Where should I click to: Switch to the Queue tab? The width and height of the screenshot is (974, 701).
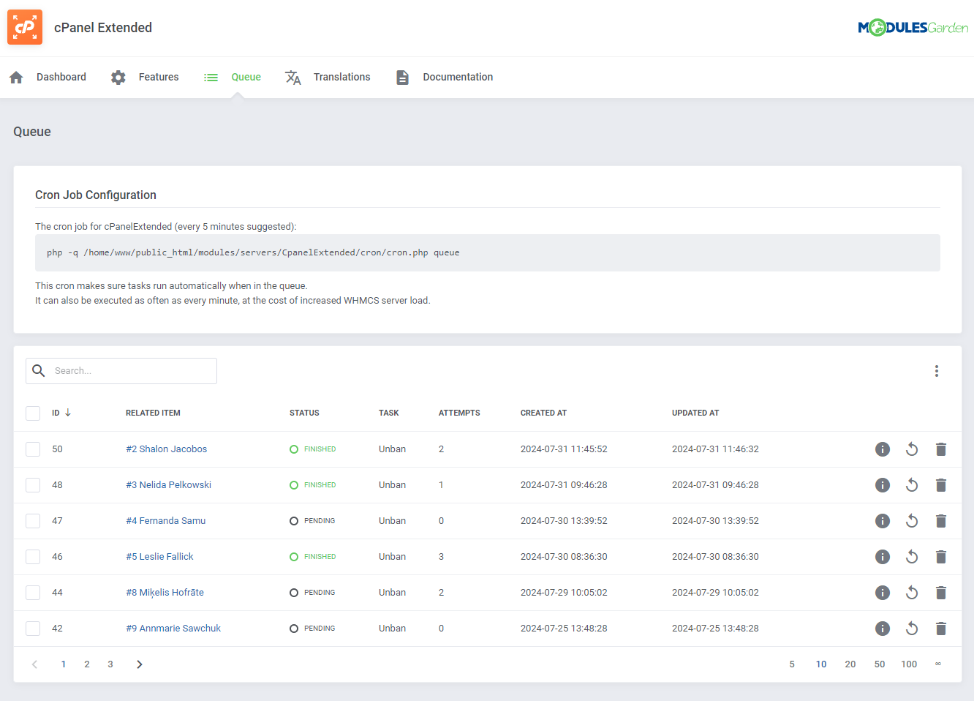pyautogui.click(x=246, y=77)
